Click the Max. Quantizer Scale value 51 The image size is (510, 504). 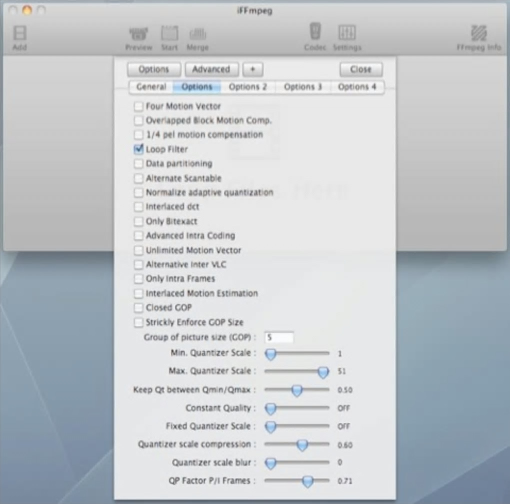341,371
